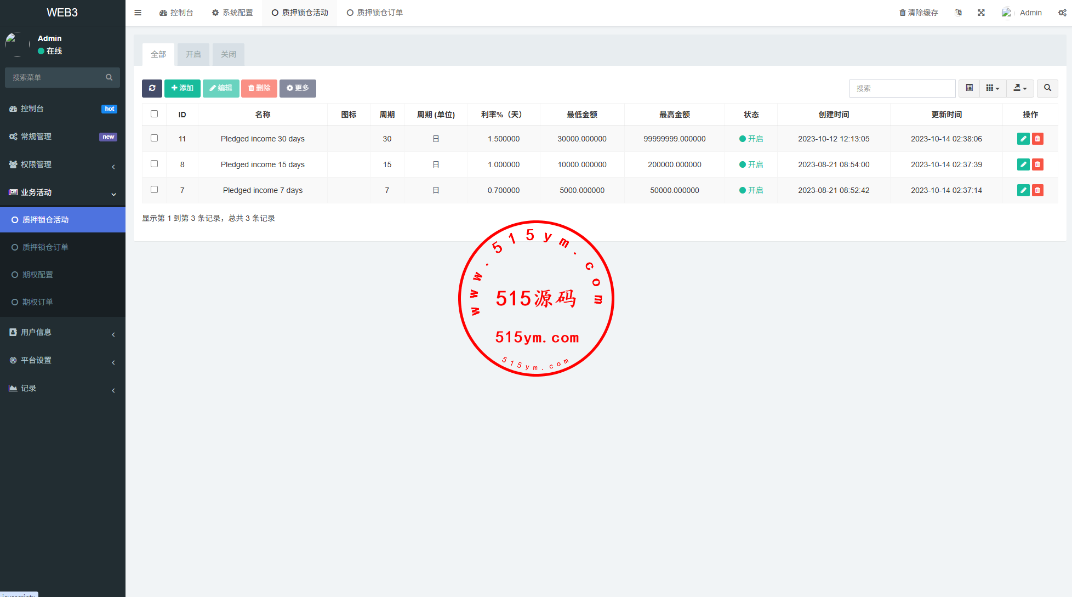Open the columns visibility dropdown
This screenshot has height=597, width=1072.
click(993, 88)
